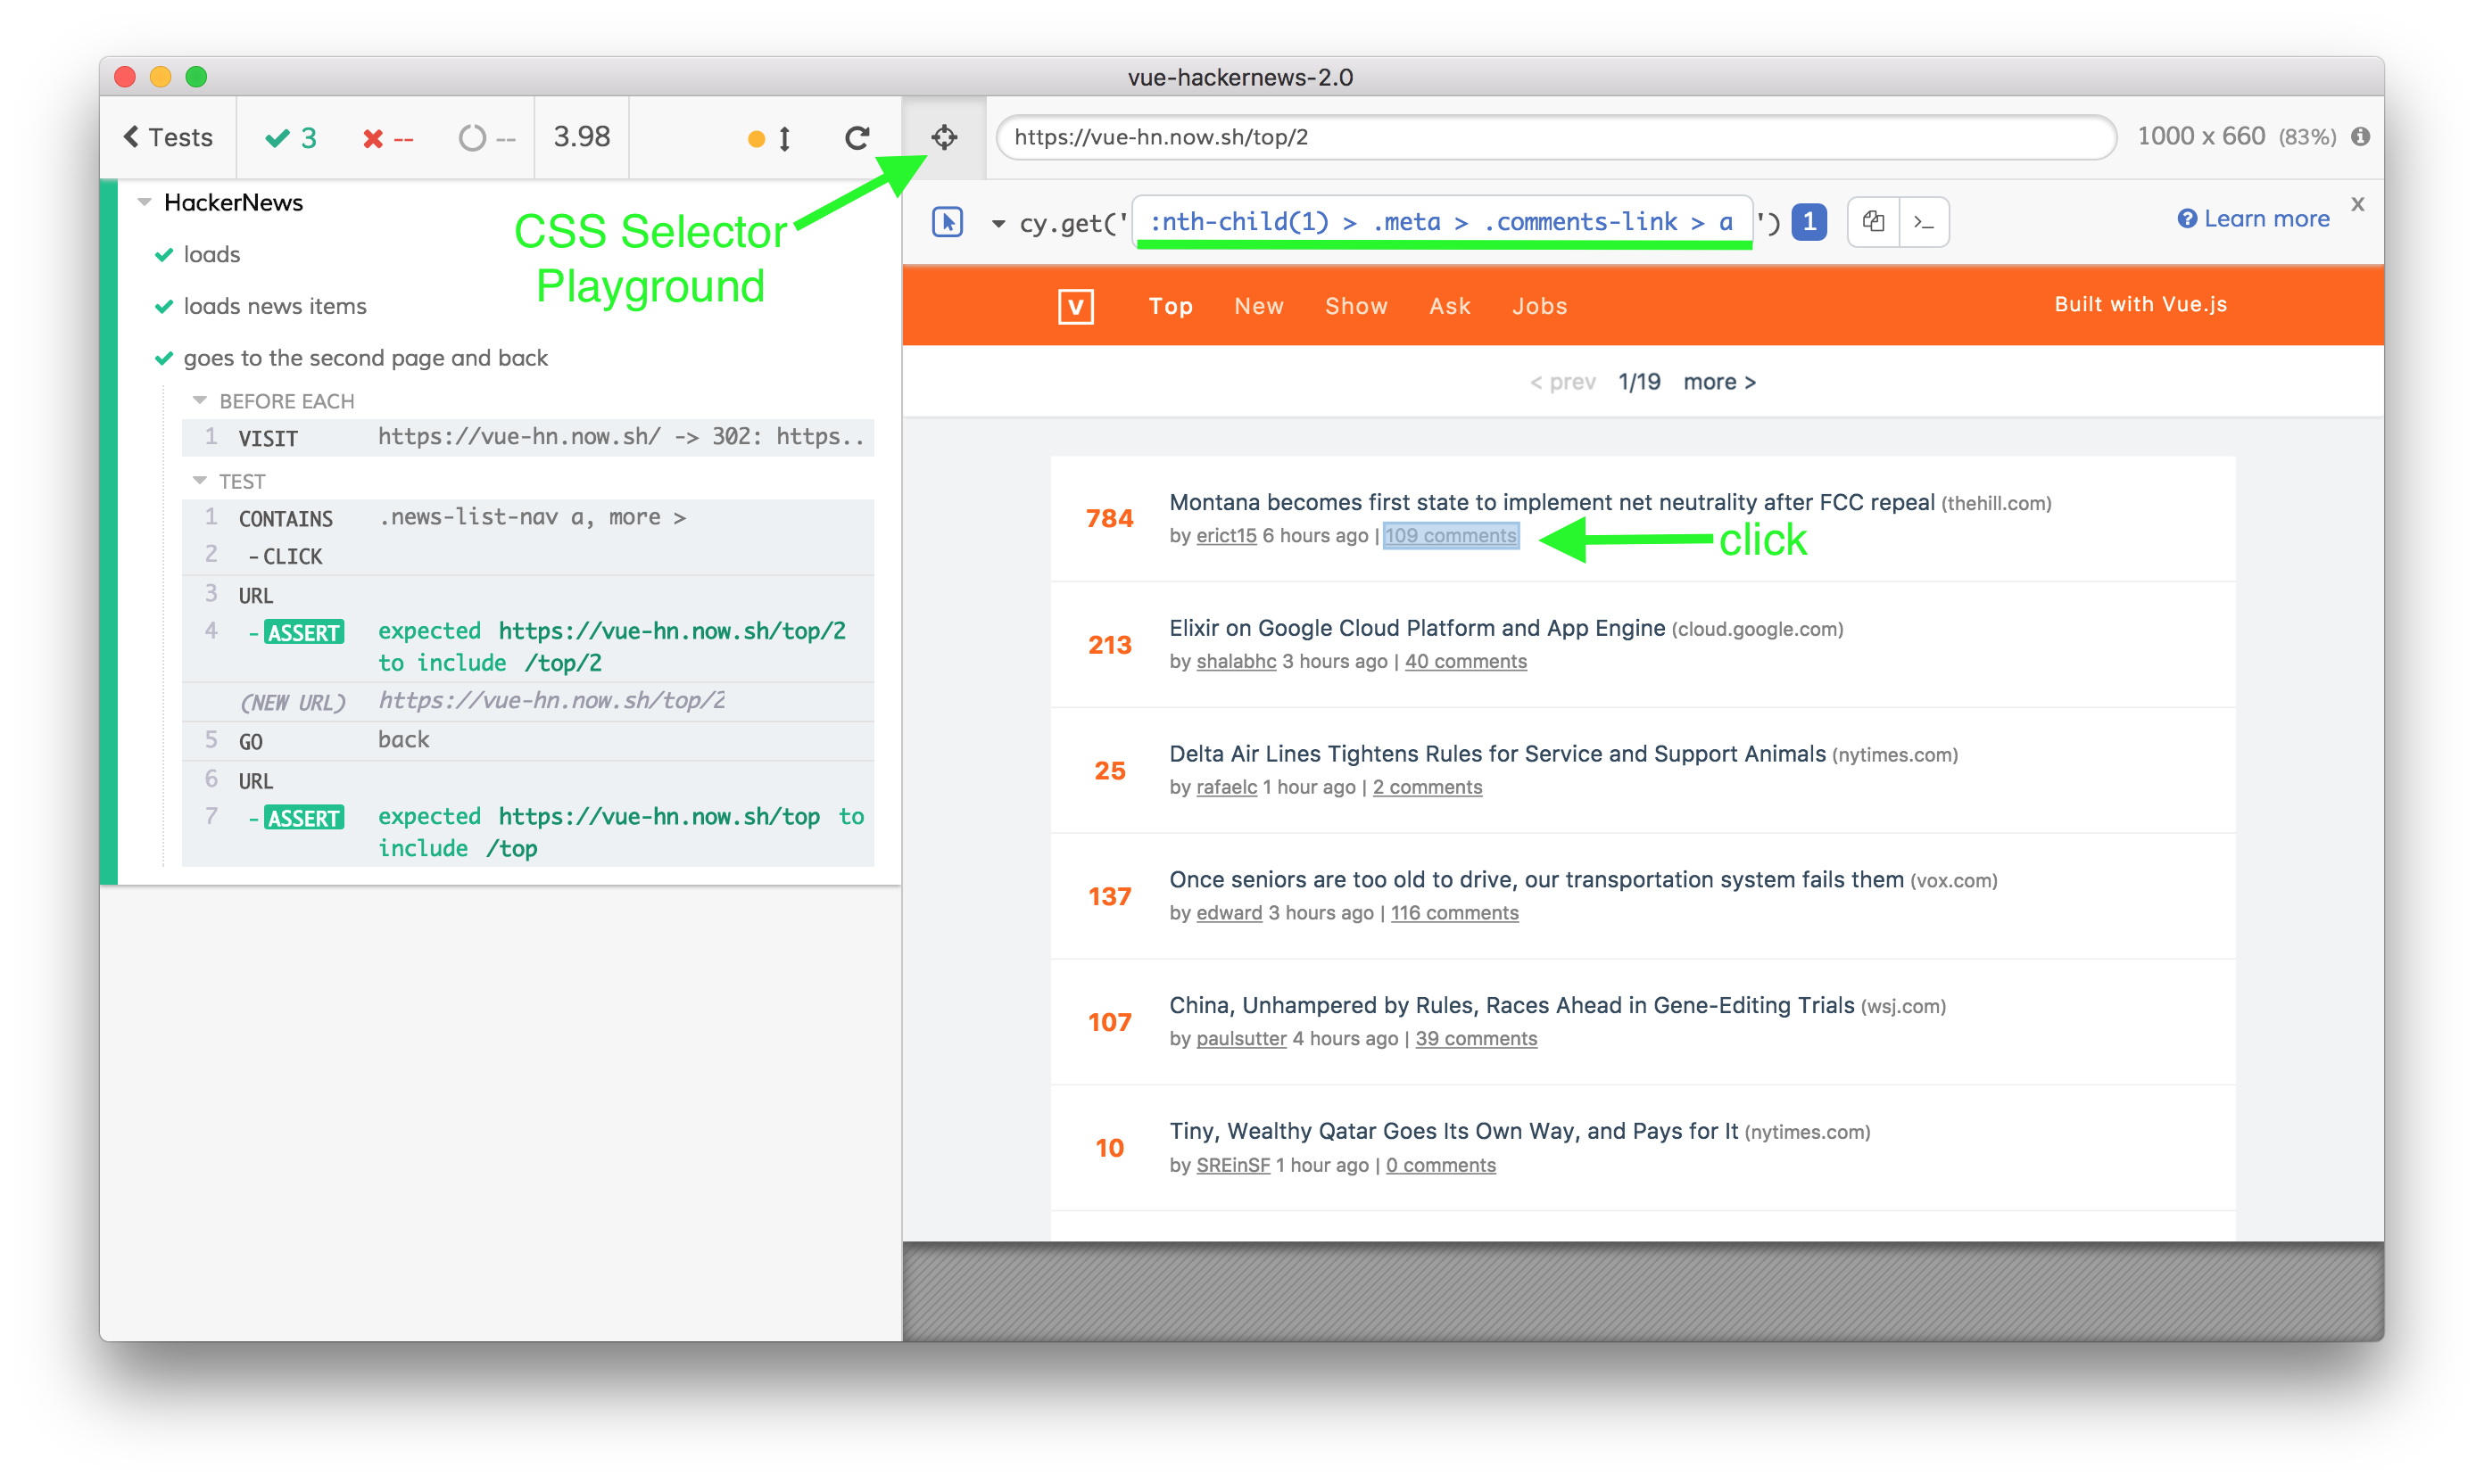The width and height of the screenshot is (2484, 1484).
Task: Open the cy.get command dropdown
Action: click(x=998, y=222)
